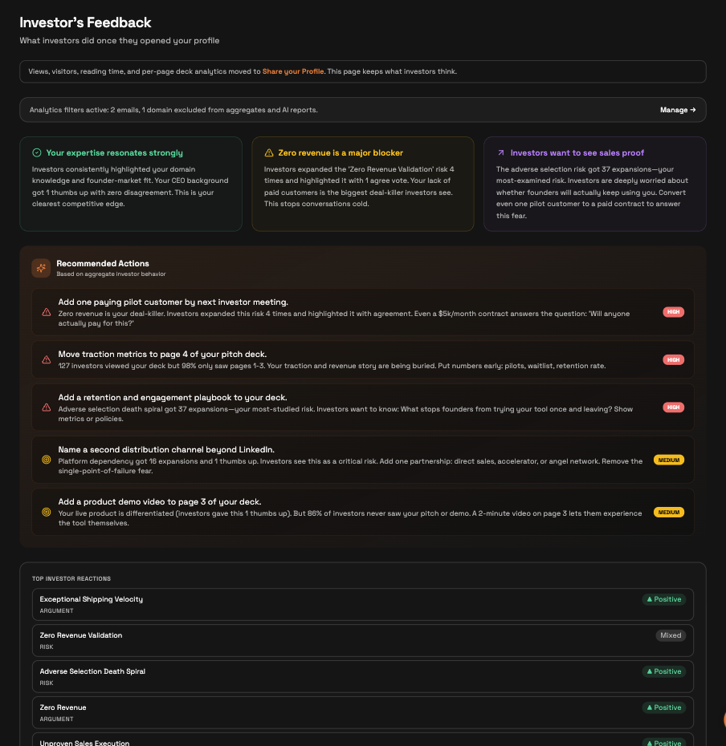Click MEDIUM badge on second distribution channel action
This screenshot has width=726, height=746.
click(669, 460)
